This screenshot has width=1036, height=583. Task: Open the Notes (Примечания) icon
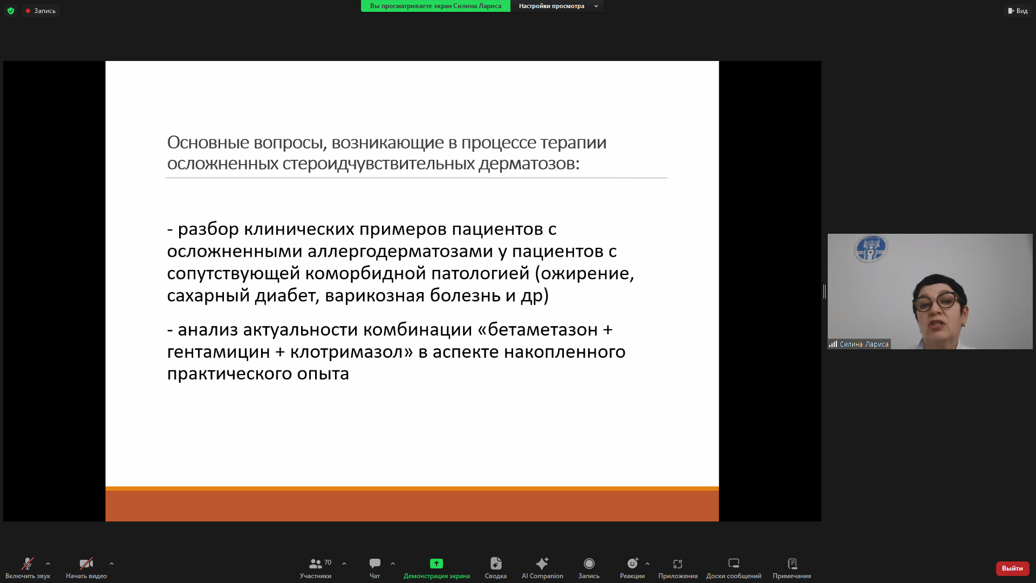[792, 564]
